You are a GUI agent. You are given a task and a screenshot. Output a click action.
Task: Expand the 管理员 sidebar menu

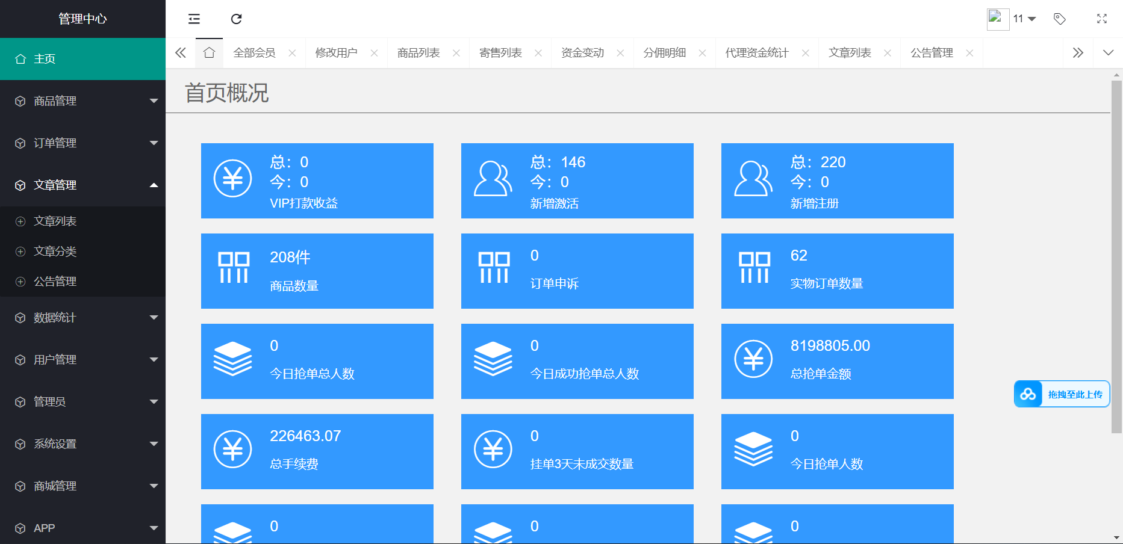tap(82, 402)
